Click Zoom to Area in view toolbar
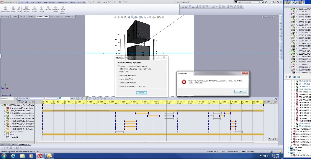Viewport: 311px width, 161px height. 125,17
